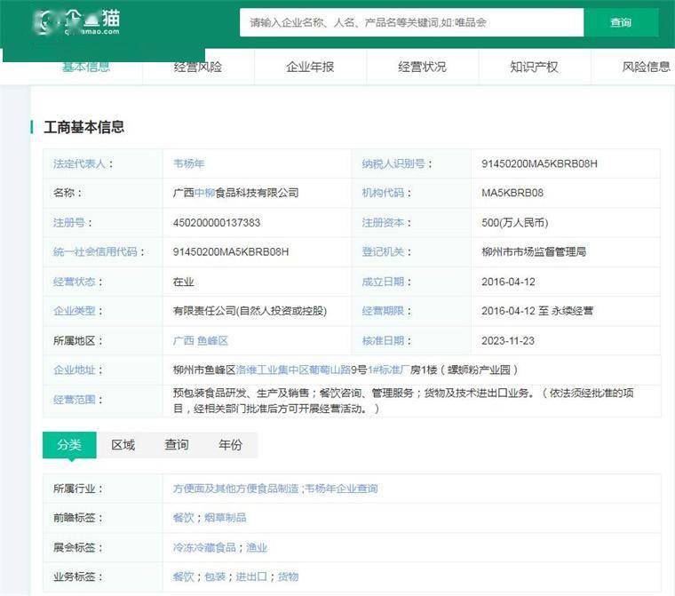Click the 统一社会信用代码 label link
Viewport: 675px width, 596px height.
95,252
